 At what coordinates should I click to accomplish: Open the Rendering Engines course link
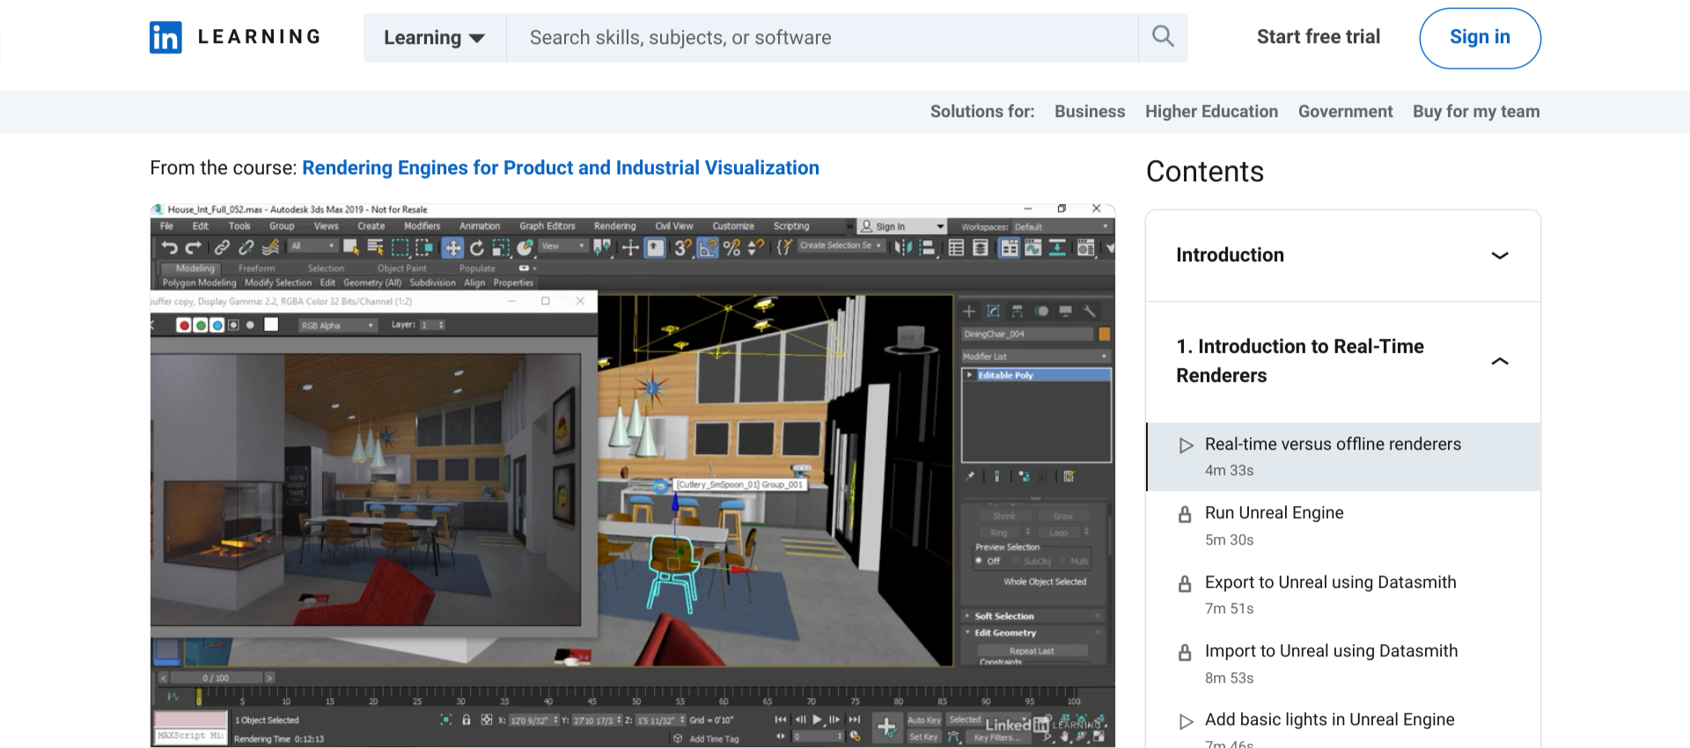click(x=560, y=168)
